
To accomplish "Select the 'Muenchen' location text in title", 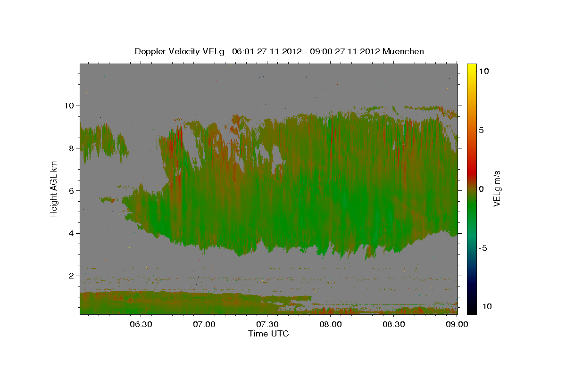I will point(403,51).
